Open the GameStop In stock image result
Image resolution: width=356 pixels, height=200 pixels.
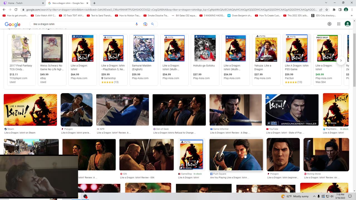(x=191, y=155)
